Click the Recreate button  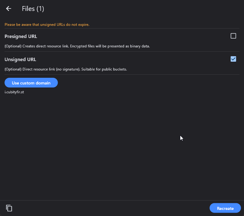tap(225, 208)
